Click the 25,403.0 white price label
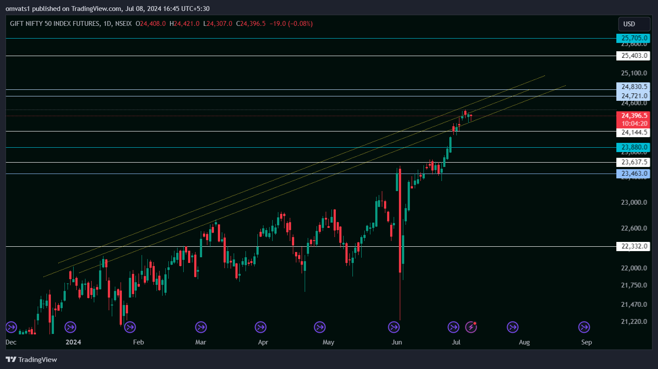Image resolution: width=658 pixels, height=369 pixels. [633, 56]
